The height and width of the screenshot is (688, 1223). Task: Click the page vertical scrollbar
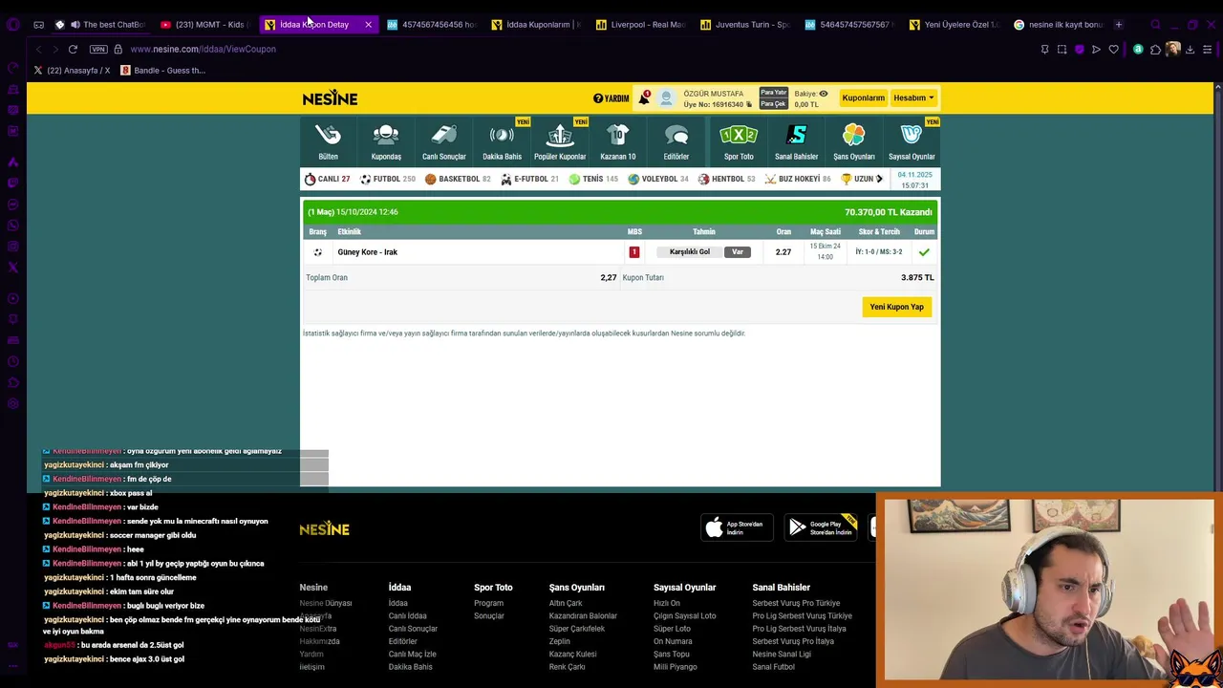point(1217,287)
